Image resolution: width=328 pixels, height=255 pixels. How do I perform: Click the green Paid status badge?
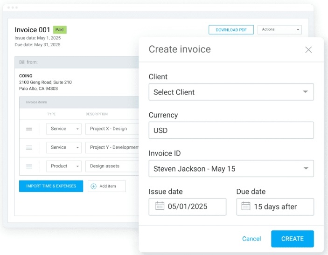60,30
